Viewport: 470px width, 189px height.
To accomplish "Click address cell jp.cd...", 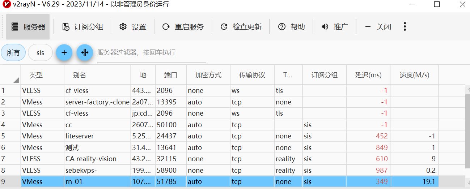I will coord(143,113).
